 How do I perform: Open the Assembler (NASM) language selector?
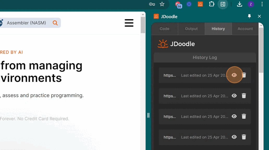coord(26,23)
